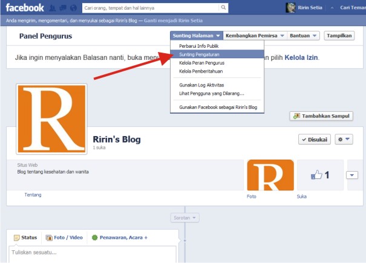Image resolution: width=366 pixels, height=263 pixels.
Task: Click '1 suka' count text
Action: (99, 148)
